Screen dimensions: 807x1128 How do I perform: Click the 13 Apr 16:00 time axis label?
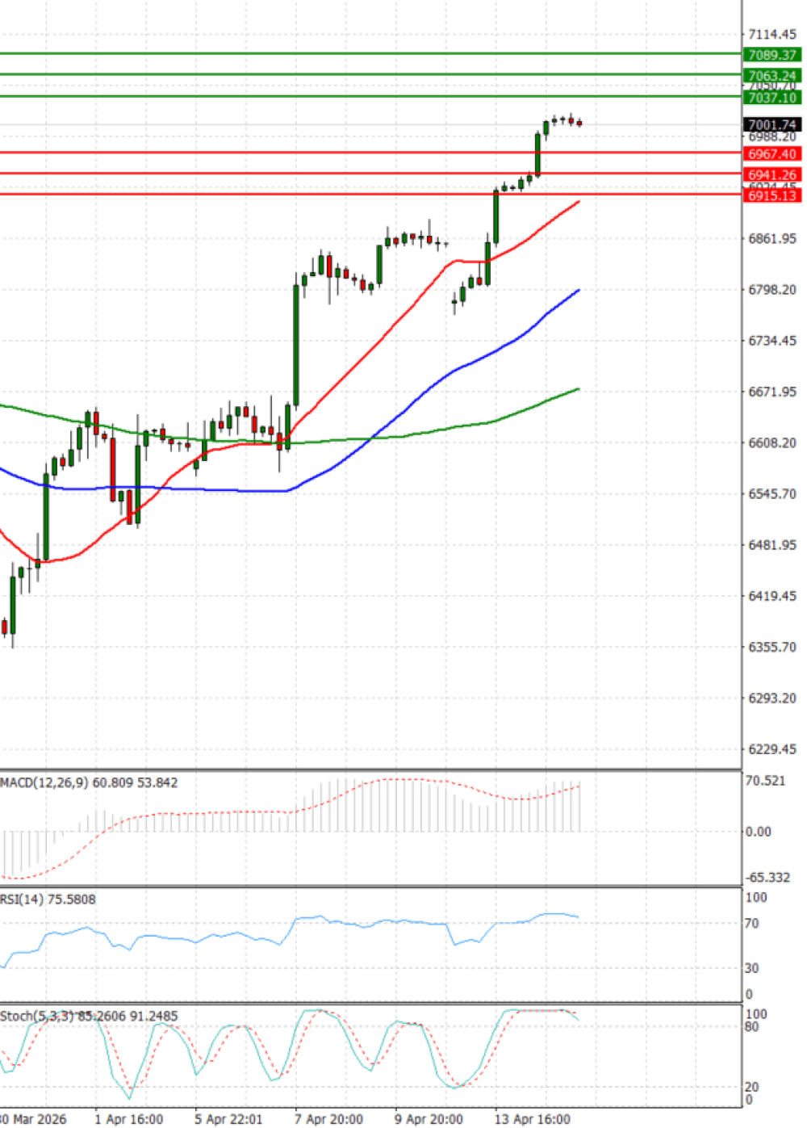(532, 1119)
